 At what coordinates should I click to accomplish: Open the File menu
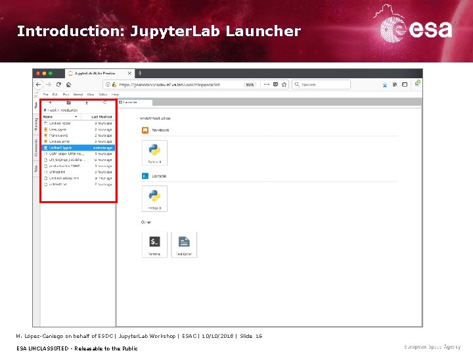(46, 95)
